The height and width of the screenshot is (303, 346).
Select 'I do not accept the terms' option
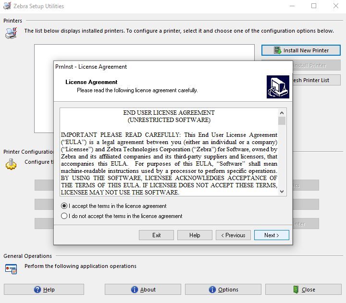(64, 216)
